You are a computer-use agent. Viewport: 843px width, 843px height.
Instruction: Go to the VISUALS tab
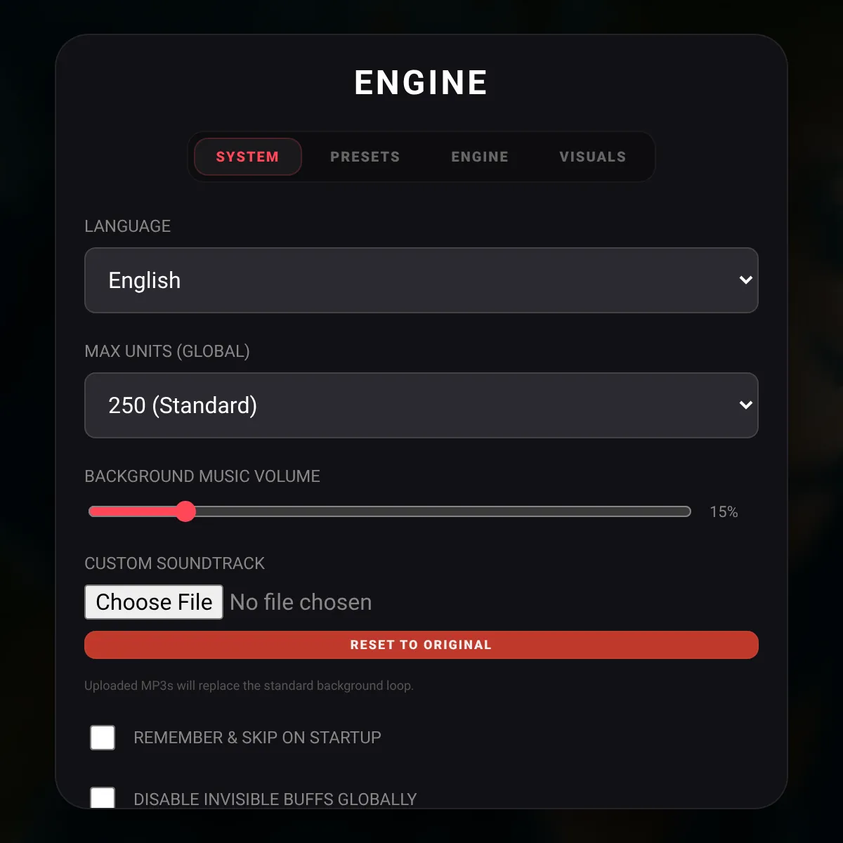(593, 157)
